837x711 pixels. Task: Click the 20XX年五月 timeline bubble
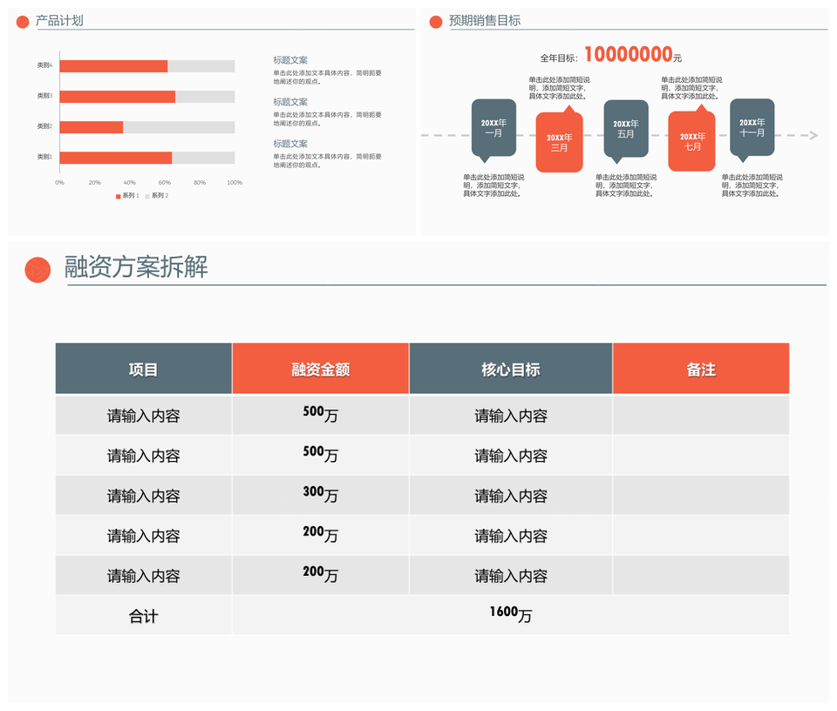click(x=626, y=129)
